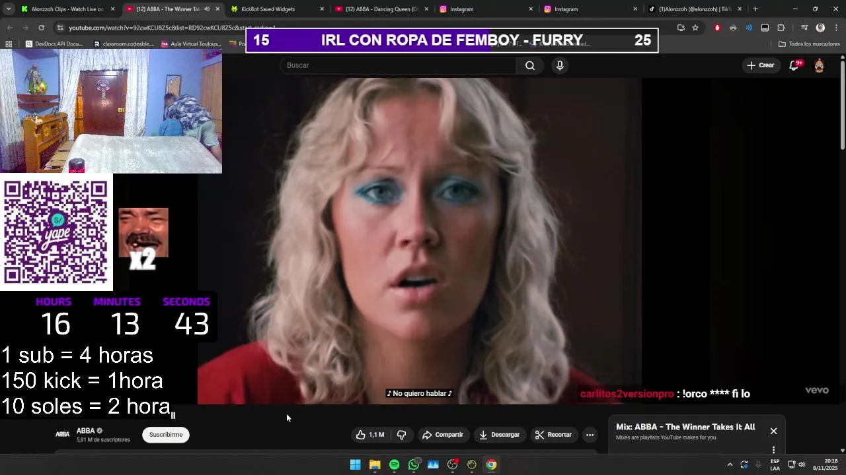Open WhatsApp from taskbar
846x475 pixels.
tap(414, 464)
